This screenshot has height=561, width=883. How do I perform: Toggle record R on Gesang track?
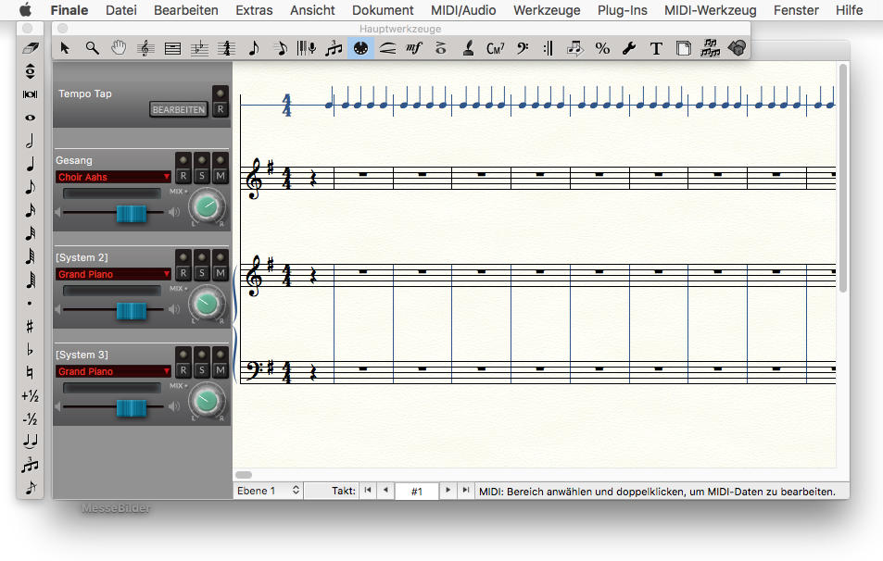coord(183,176)
